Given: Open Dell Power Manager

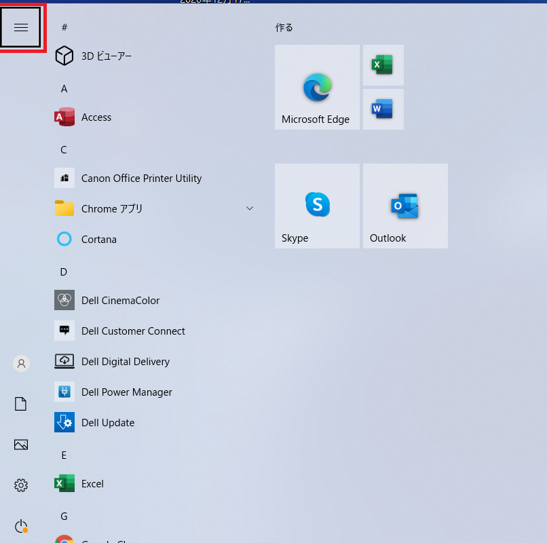Looking at the screenshot, I should click(126, 392).
